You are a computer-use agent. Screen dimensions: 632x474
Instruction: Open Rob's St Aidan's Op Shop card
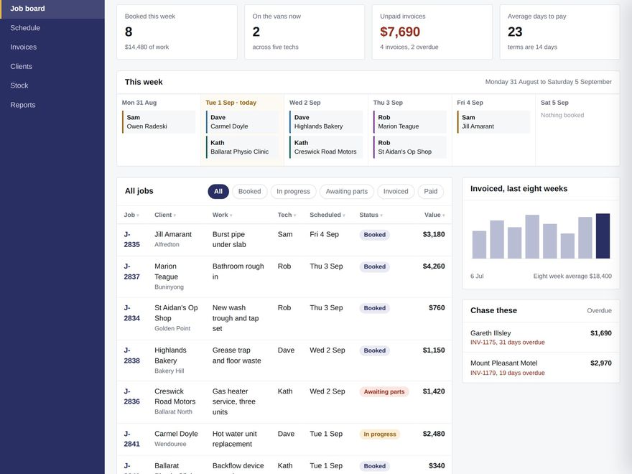pyautogui.click(x=410, y=147)
